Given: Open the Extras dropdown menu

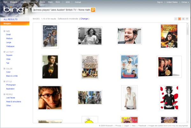Looking at the screenshot, I should click(185, 2).
